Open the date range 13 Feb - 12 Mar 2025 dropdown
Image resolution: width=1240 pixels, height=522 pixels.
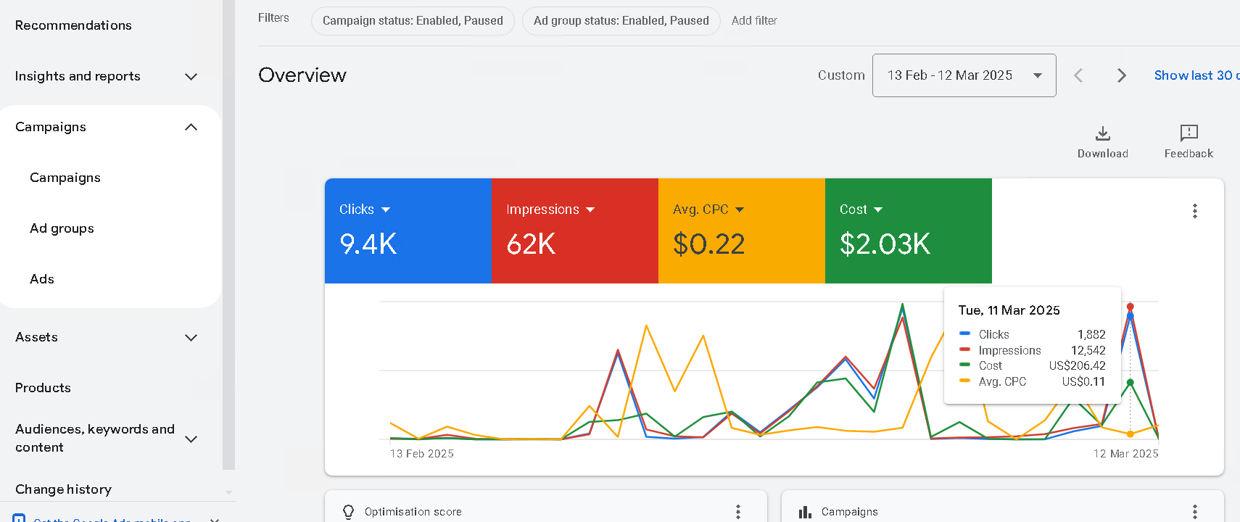964,75
